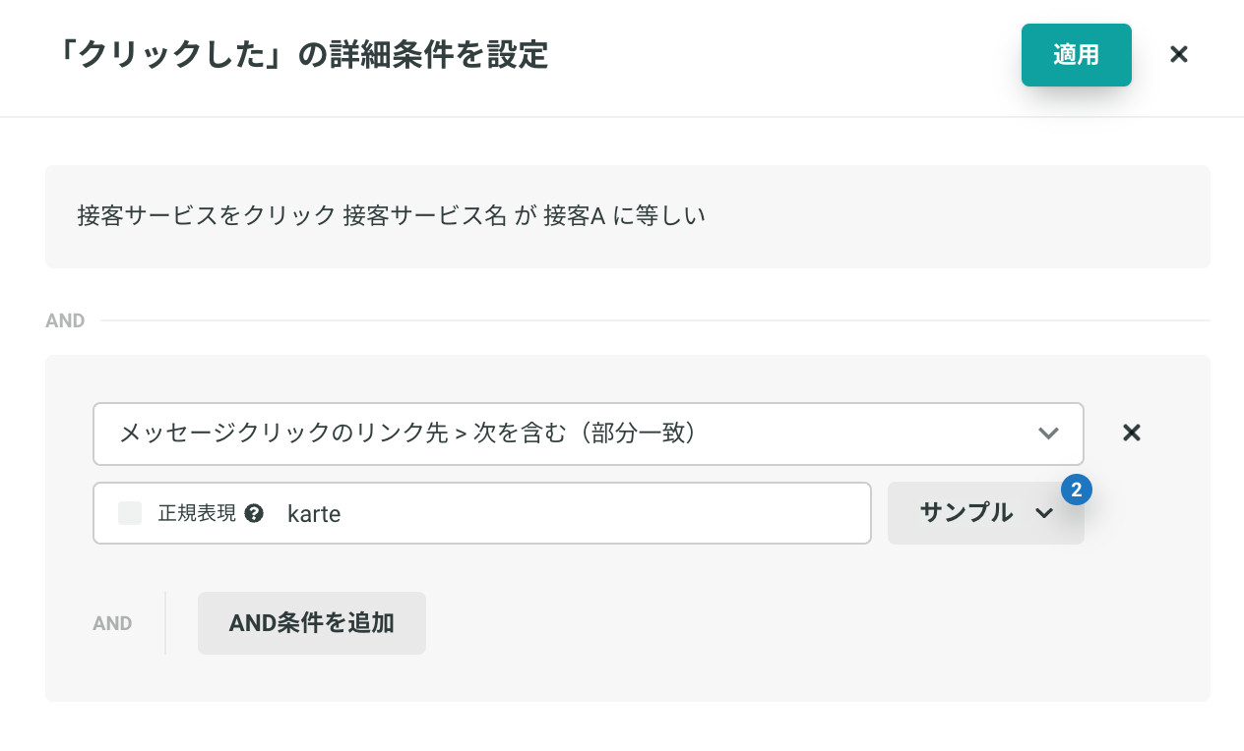Click the blue 2 badge on サンプル
The width and height of the screenshot is (1244, 751).
[x=1077, y=489]
